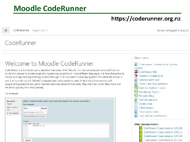Click the CodeRunner page header title
The height and width of the screenshot is (142, 190).
coord(21,43)
